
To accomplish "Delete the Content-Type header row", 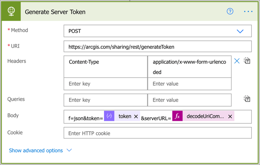I will click(x=237, y=61).
